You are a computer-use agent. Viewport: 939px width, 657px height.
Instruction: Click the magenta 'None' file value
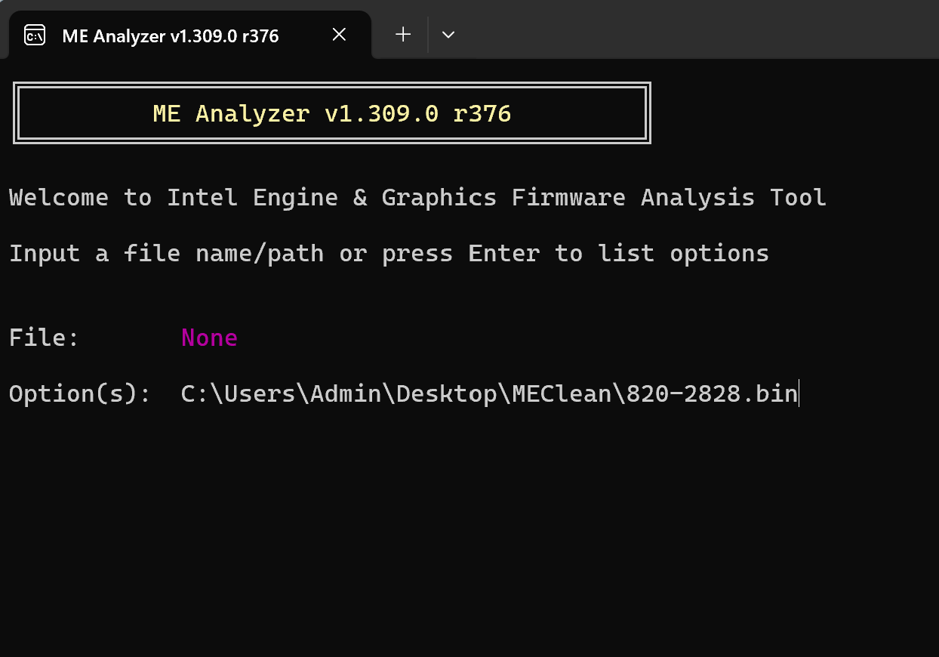[x=209, y=338]
